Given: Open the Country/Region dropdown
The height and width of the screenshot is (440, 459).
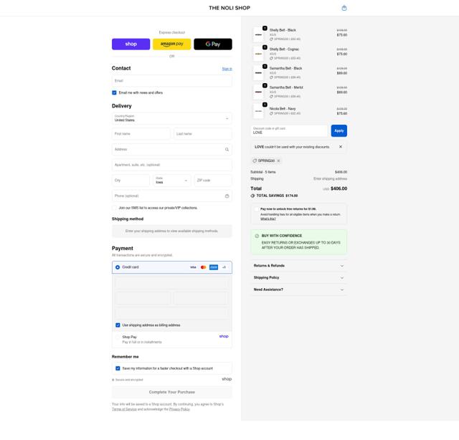Looking at the screenshot, I should pos(171,118).
